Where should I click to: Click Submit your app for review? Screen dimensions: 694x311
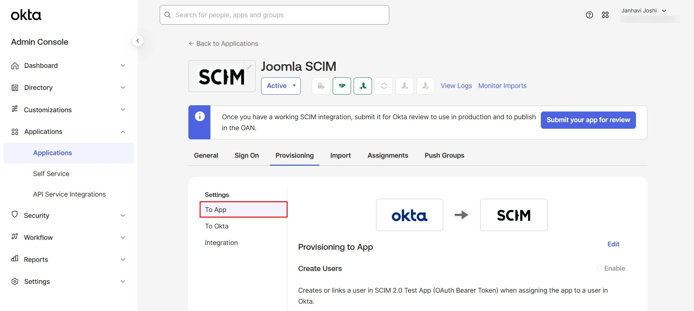(588, 120)
